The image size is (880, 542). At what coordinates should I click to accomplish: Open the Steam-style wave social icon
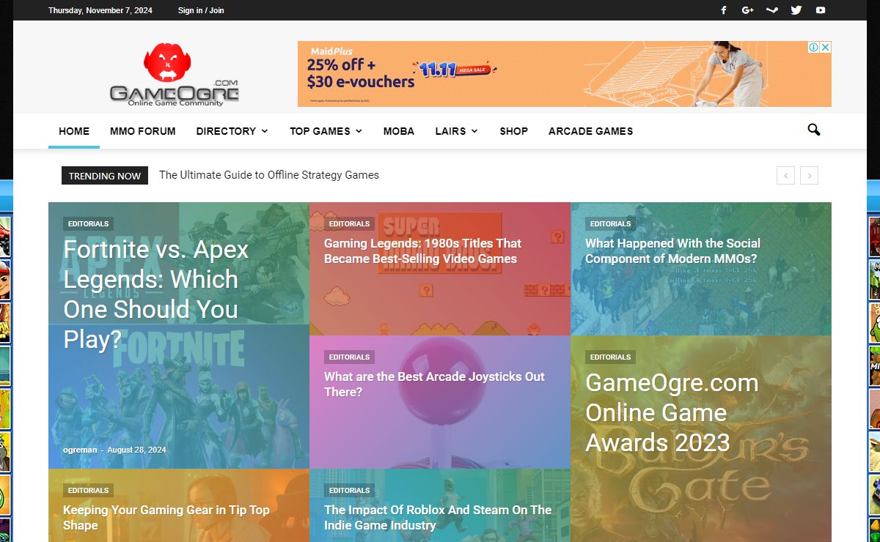[771, 10]
